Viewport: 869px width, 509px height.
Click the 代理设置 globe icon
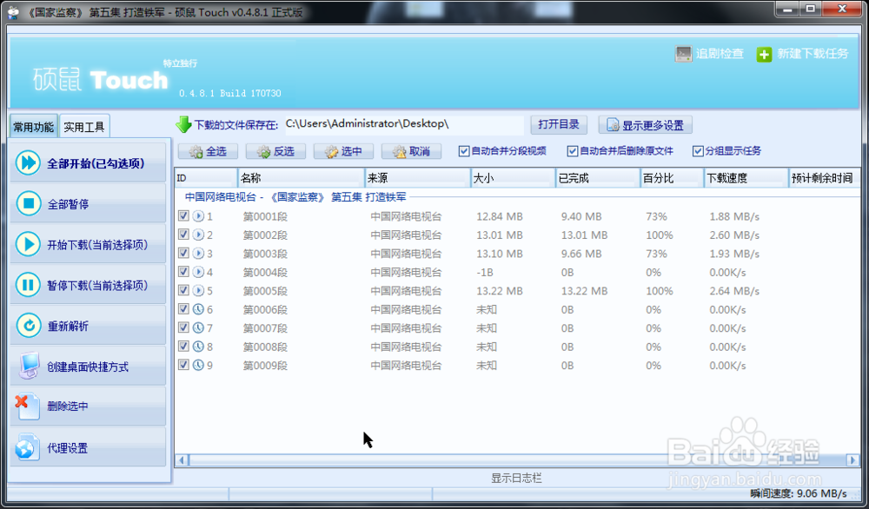(27, 447)
